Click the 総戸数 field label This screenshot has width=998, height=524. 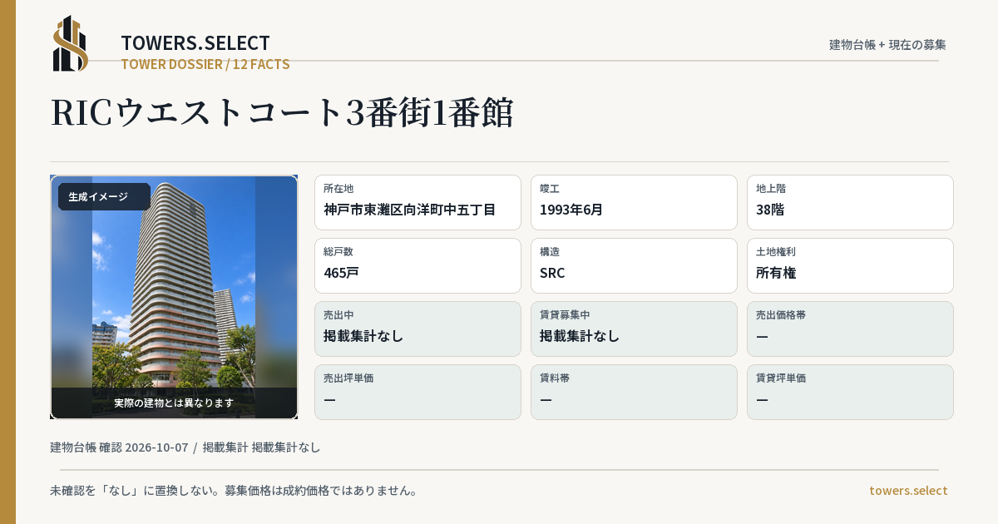pos(338,252)
